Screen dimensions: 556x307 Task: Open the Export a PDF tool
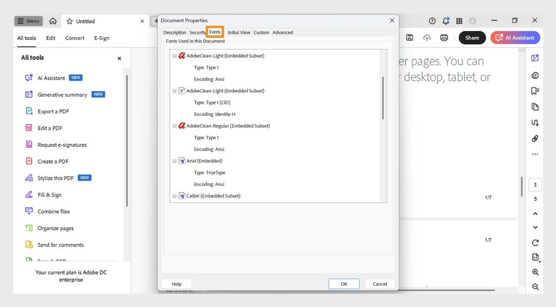(x=52, y=111)
